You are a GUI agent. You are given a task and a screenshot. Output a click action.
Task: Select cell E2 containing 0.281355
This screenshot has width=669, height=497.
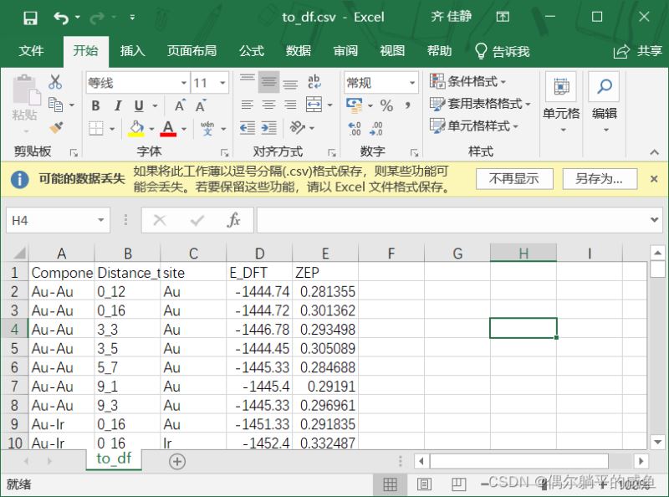[x=325, y=292]
